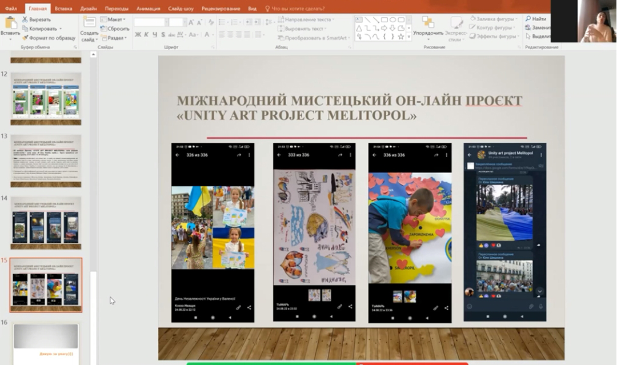Screen dimensions: 617x365
Task: Toggle bold (Ж) formatting
Action: 138,35
